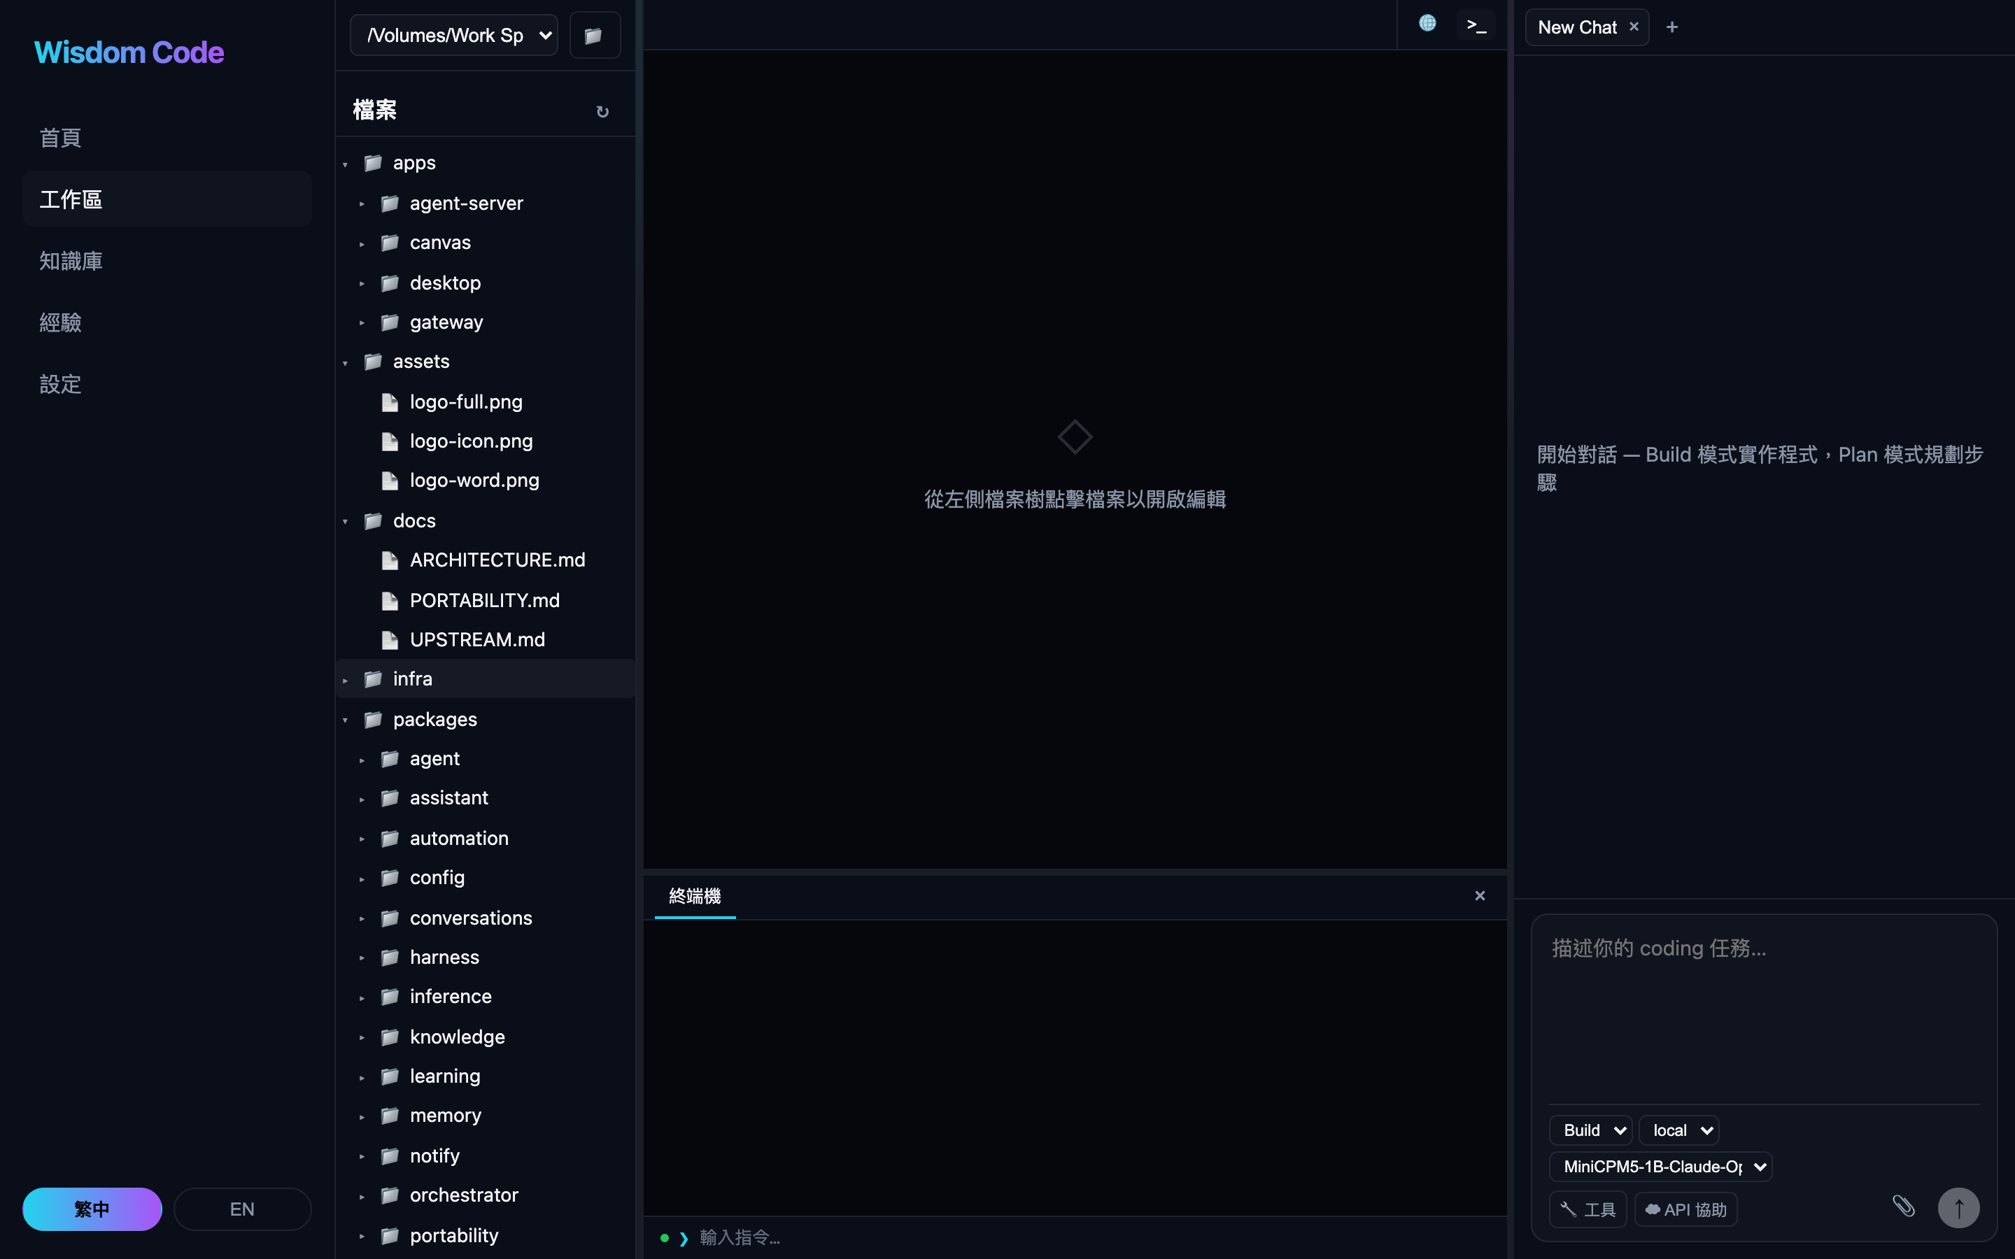Image resolution: width=2015 pixels, height=1259 pixels.
Task: Click the refresh files icon
Action: [x=602, y=112]
